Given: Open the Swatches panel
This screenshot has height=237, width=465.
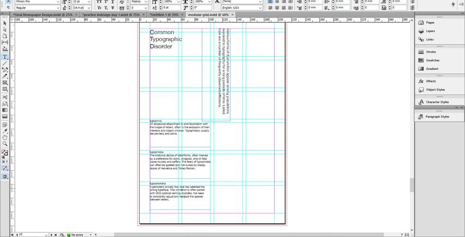Looking at the screenshot, I should (432, 61).
